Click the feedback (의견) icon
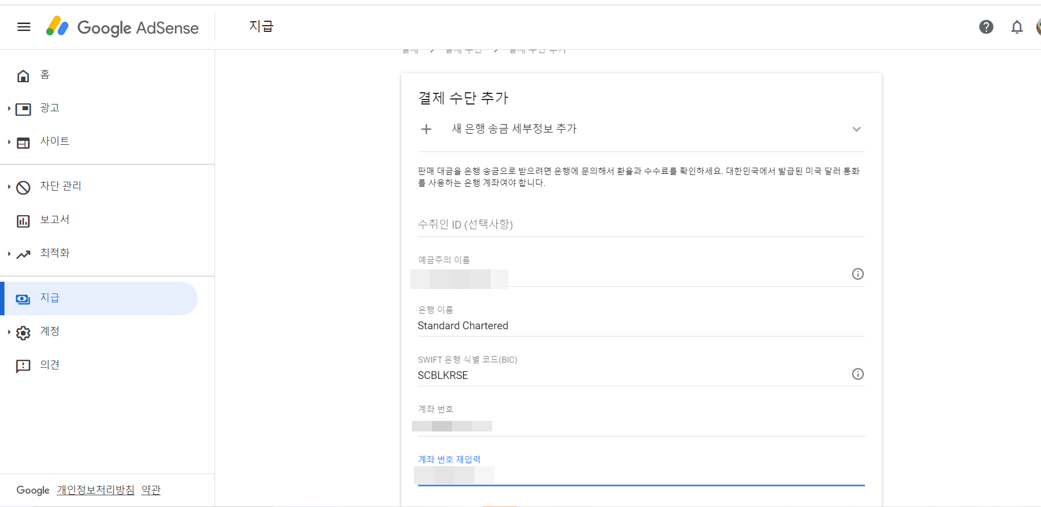 point(23,366)
